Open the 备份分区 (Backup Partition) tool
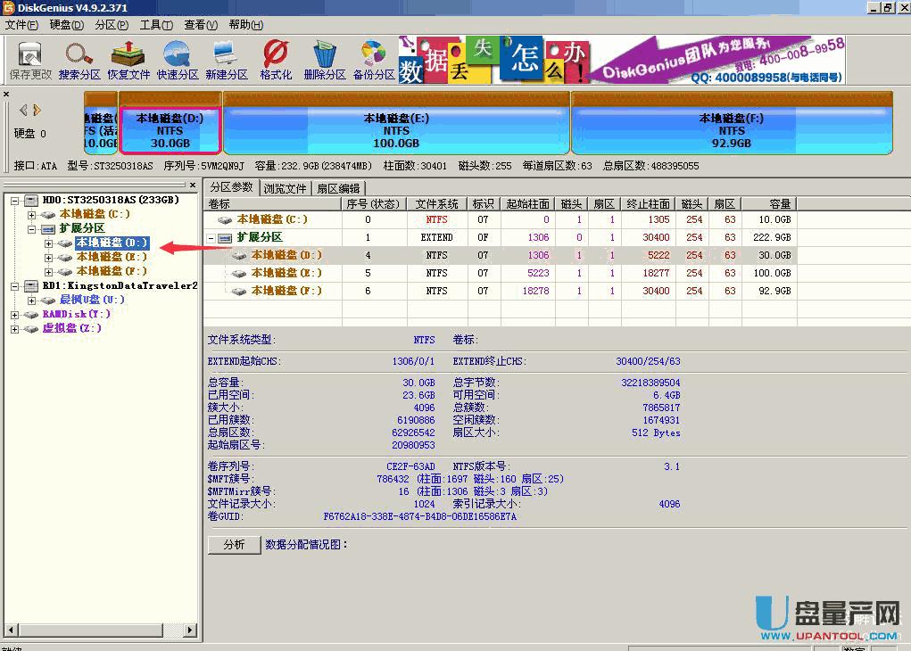Viewport: 911px width, 651px height. click(x=373, y=60)
